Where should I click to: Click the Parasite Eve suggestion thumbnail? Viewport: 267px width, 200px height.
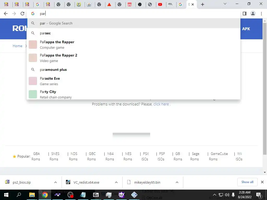[33, 81]
